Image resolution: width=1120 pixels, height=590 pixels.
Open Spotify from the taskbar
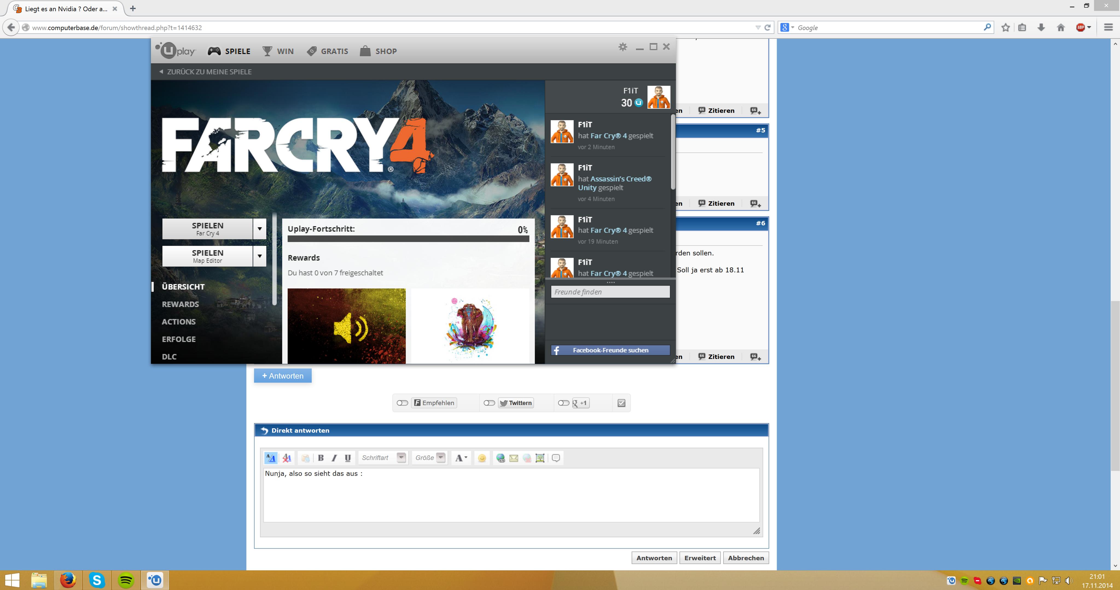(126, 580)
